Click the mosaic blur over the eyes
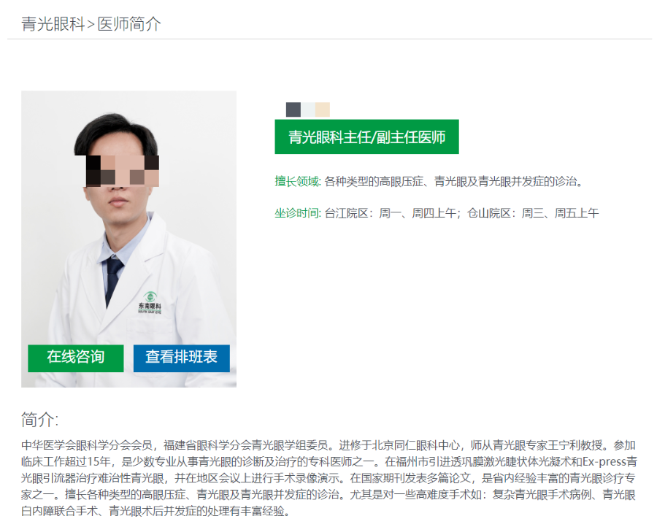657x527 pixels. click(123, 171)
